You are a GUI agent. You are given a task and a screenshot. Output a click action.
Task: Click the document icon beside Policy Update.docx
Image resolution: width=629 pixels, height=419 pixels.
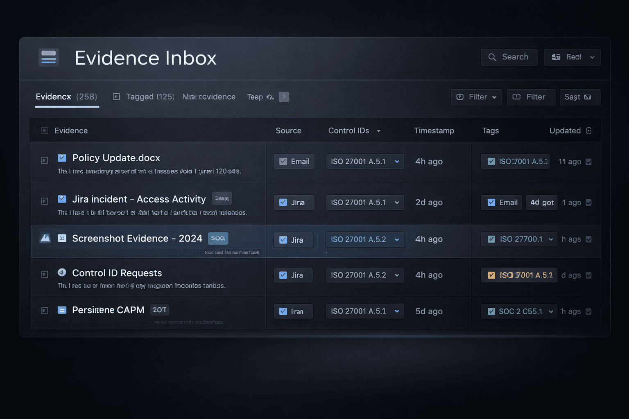click(x=62, y=158)
